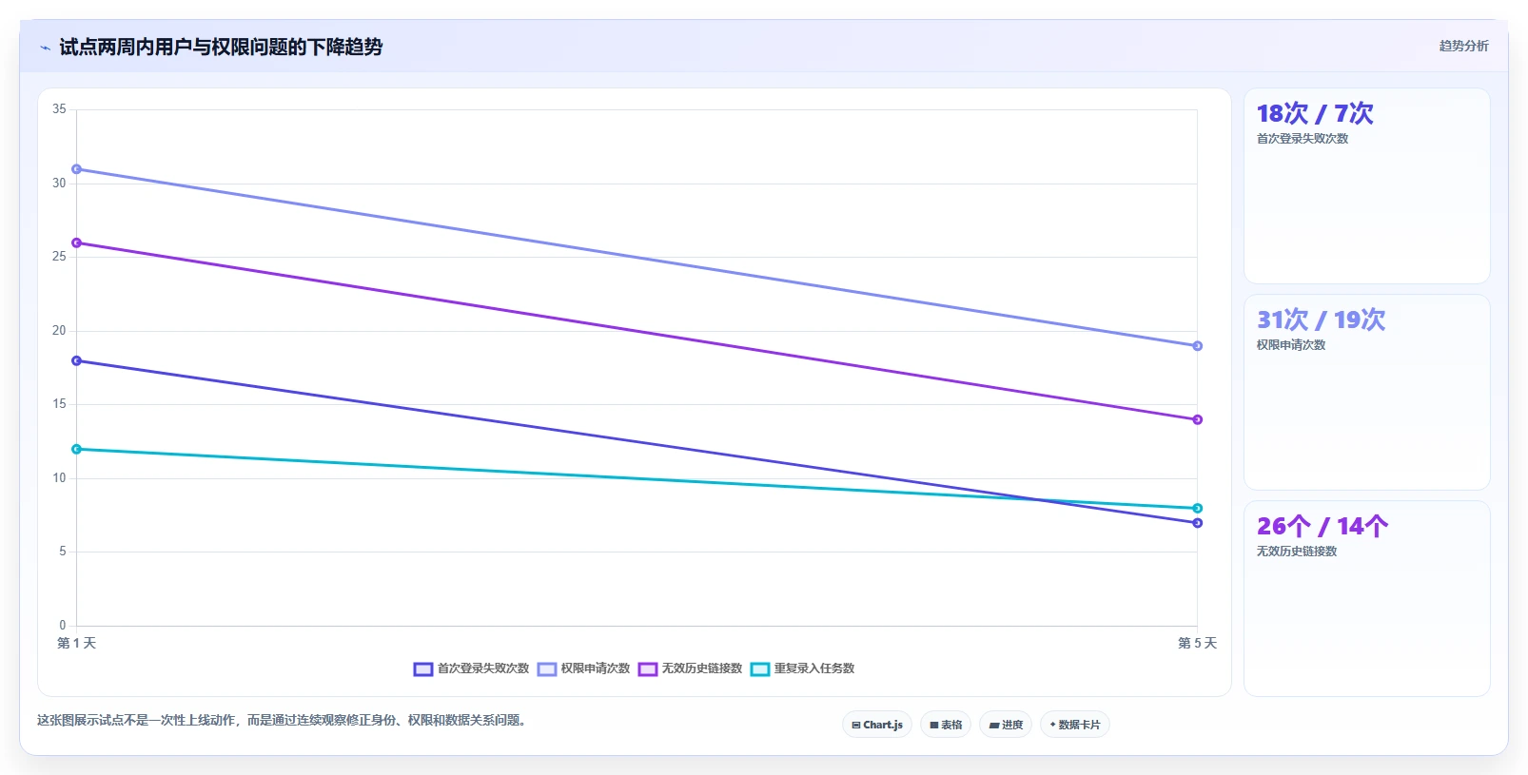Click the 无效历史链接数 legend label
The width and height of the screenshot is (1528, 775).
coord(702,668)
